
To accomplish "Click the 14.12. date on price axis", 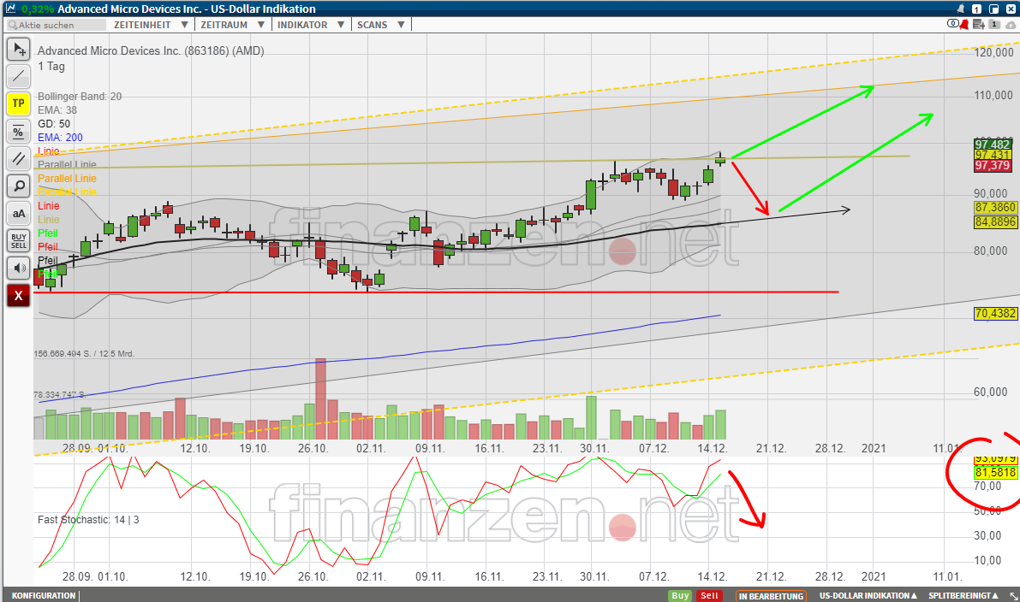I will tap(713, 448).
